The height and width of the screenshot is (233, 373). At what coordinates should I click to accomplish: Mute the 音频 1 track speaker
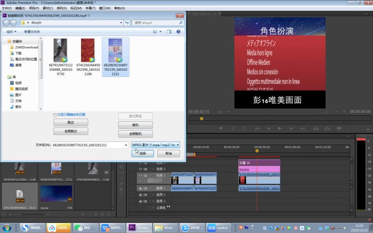click(x=140, y=188)
